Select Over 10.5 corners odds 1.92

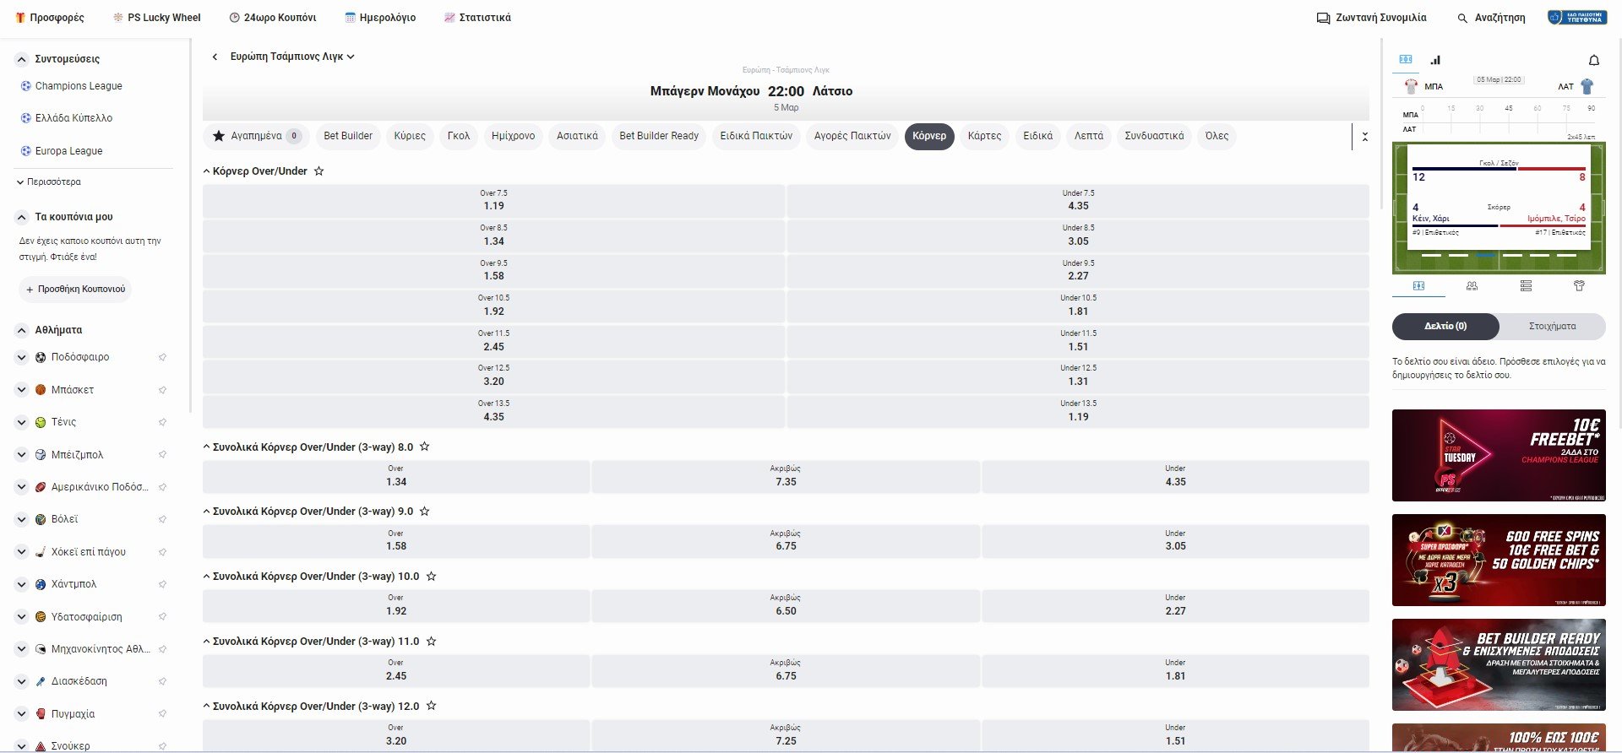(493, 306)
